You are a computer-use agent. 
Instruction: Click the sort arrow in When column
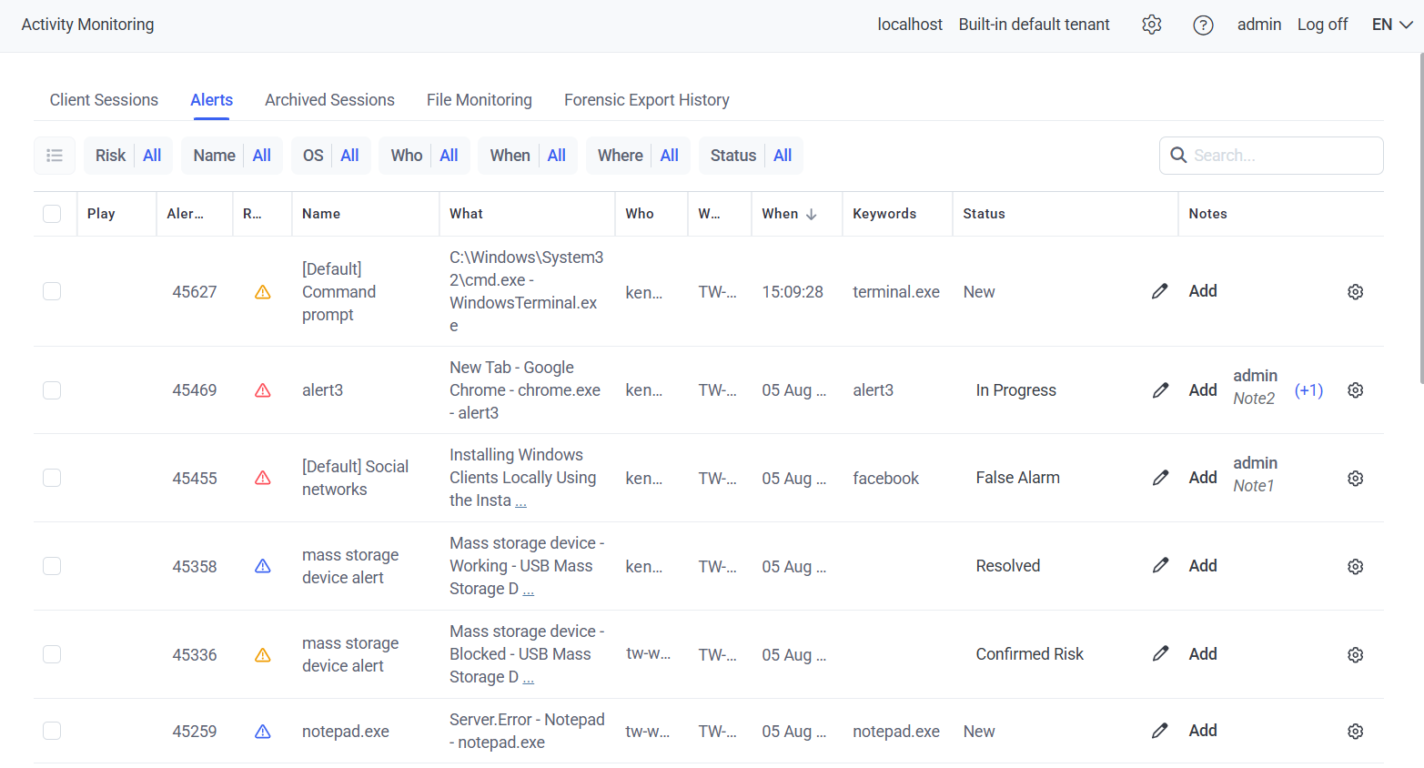pyautogui.click(x=812, y=214)
